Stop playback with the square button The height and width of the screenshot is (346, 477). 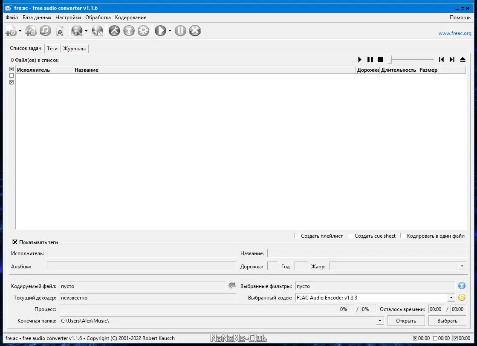pyautogui.click(x=380, y=59)
